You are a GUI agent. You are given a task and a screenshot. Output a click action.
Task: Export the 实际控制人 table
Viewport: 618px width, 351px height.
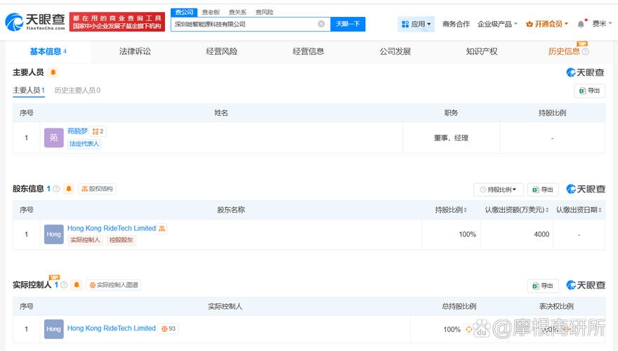543,286
